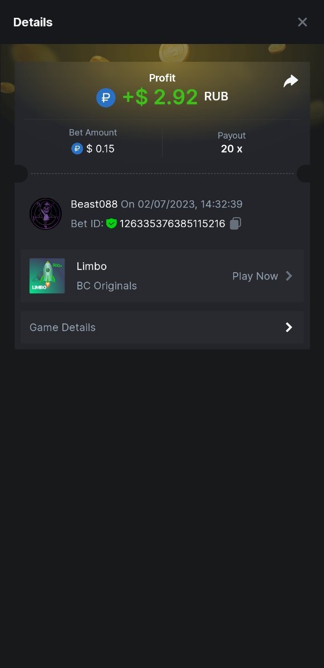Select the Limbo game title
Viewport: 324px width, 668px height.
point(91,266)
